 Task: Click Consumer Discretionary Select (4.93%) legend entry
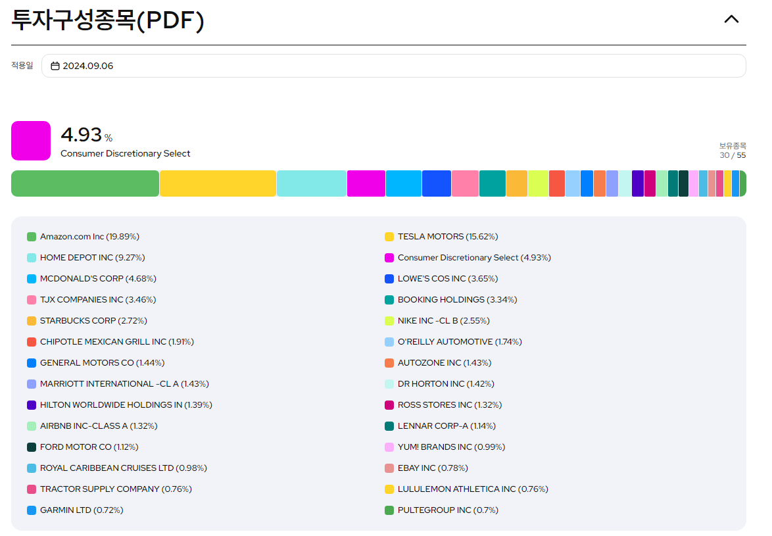(468, 258)
